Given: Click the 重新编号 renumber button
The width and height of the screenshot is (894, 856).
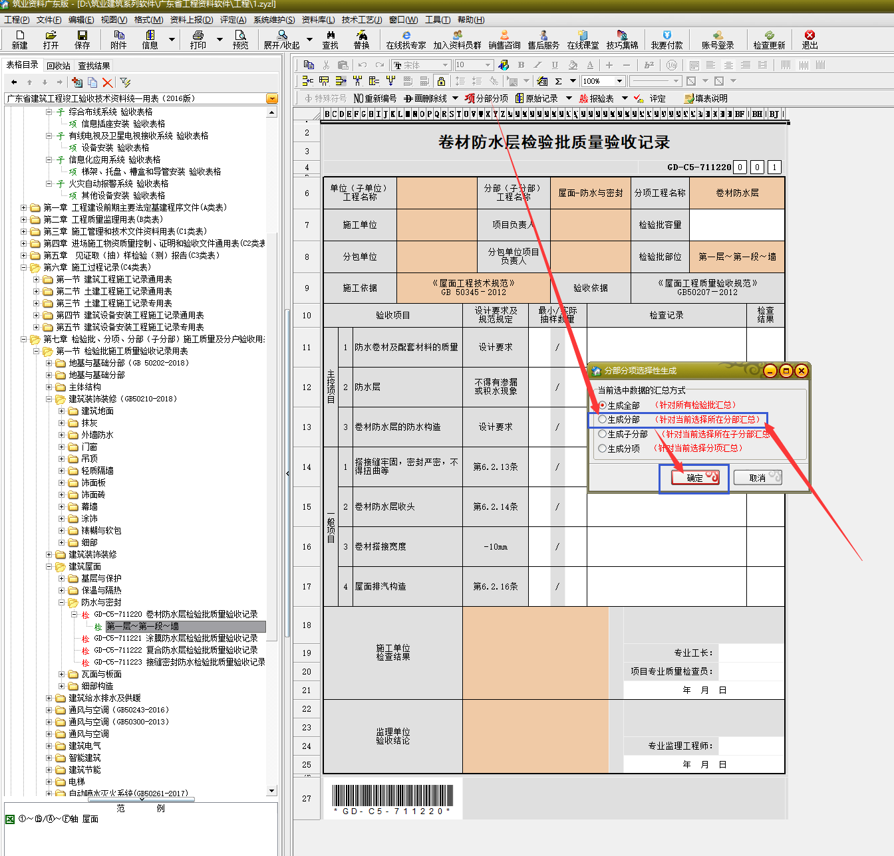Looking at the screenshot, I should coord(375,98).
